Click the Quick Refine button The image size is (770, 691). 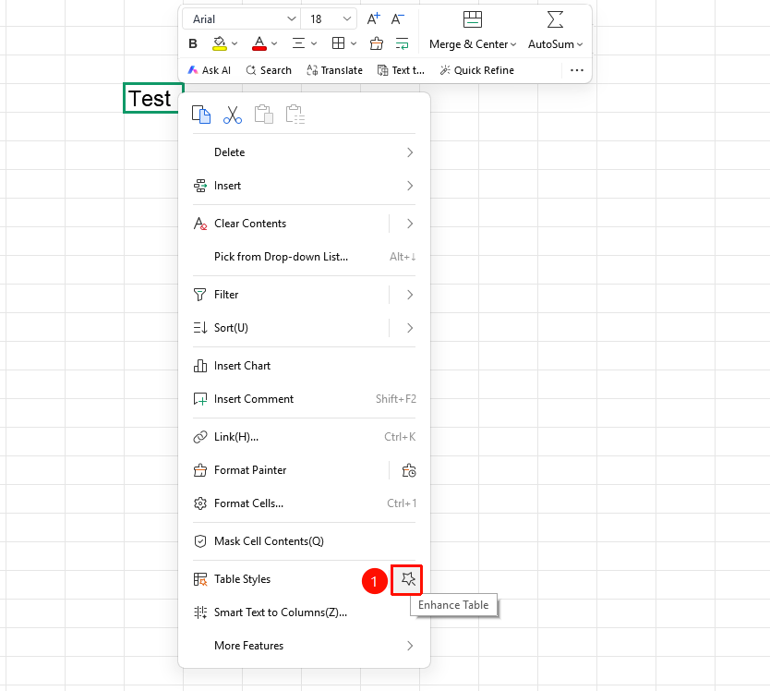[x=476, y=70]
